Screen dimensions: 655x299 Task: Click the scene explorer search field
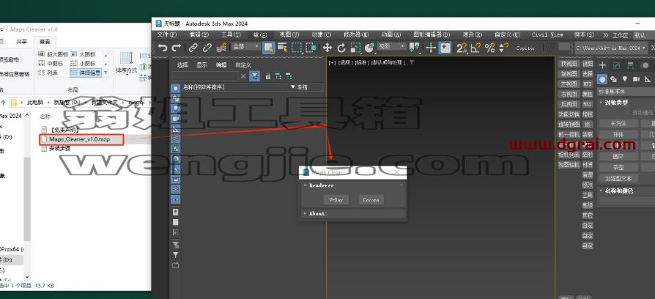pyautogui.click(x=206, y=76)
